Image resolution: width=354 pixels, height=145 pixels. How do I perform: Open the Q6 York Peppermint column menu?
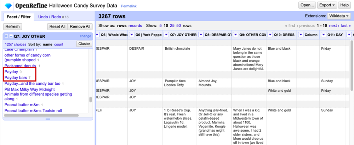[x=132, y=35]
